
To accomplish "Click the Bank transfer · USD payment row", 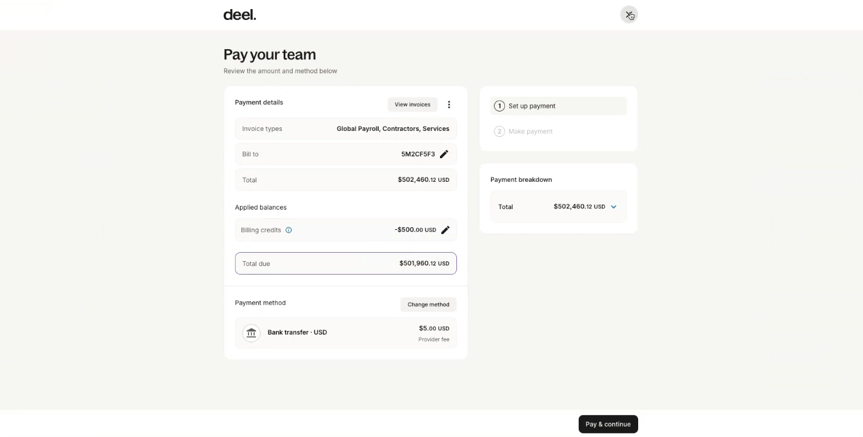I will click(345, 333).
